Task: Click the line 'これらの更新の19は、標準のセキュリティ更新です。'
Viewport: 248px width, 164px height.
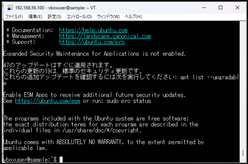Action: (x=73, y=71)
